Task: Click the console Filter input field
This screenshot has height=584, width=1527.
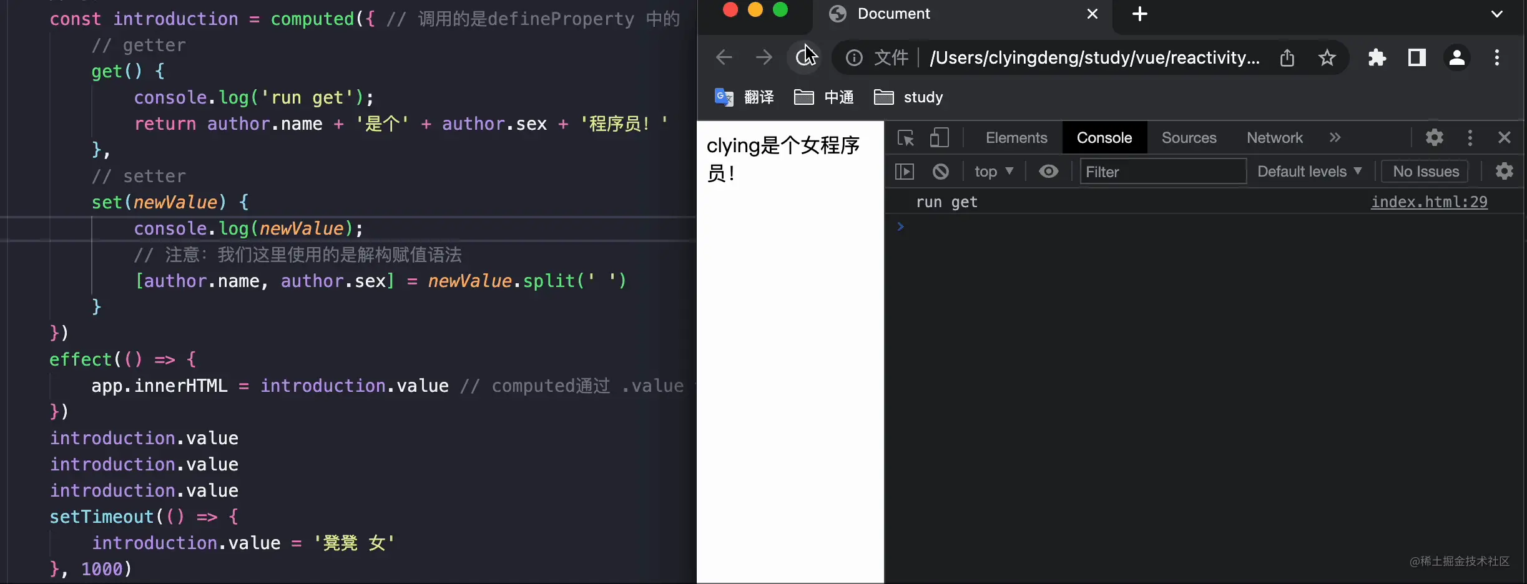Action: pyautogui.click(x=1162, y=172)
